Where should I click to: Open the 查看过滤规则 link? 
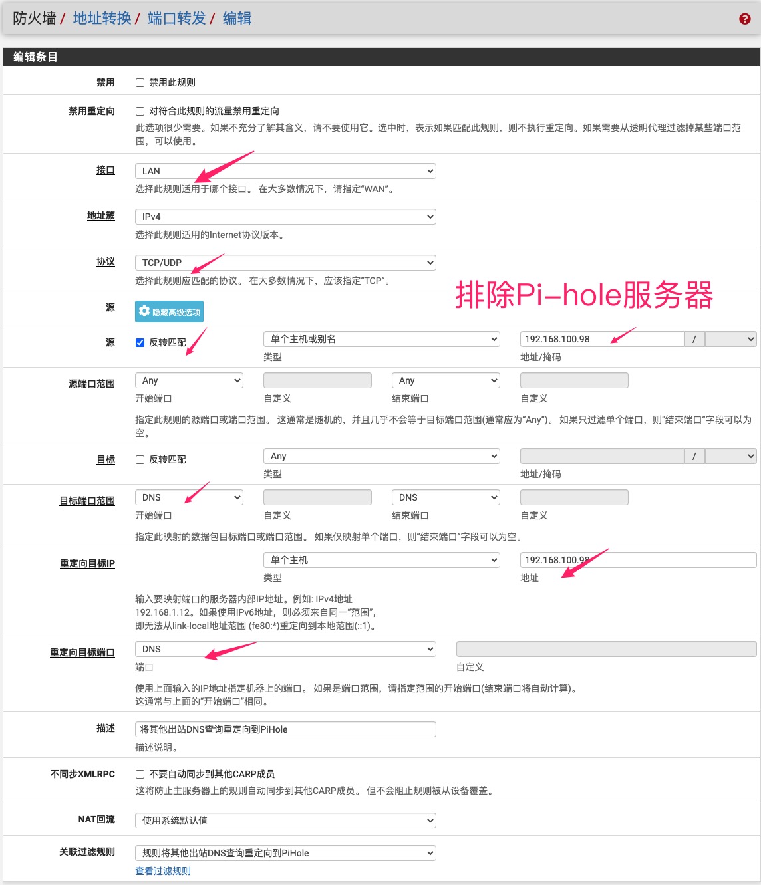pos(163,871)
